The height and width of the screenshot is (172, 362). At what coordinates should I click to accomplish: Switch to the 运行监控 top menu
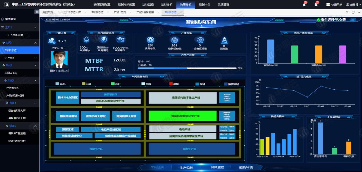[x=148, y=5]
